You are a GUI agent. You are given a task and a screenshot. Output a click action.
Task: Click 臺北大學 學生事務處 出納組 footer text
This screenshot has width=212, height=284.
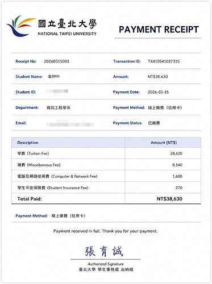coord(106,269)
